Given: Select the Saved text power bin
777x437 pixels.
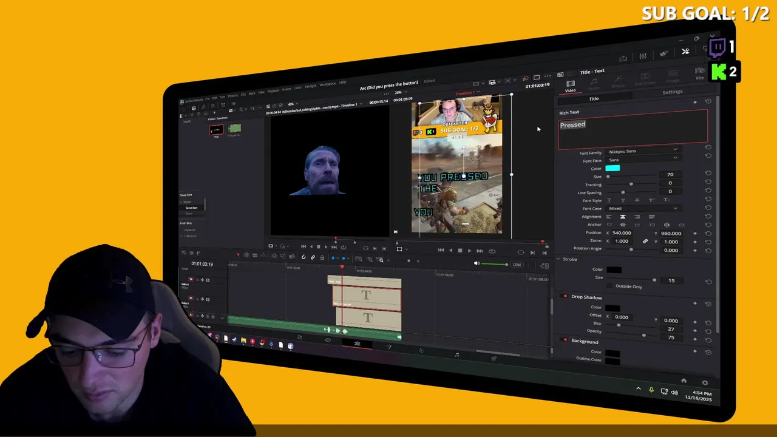Looking at the screenshot, I should click(x=191, y=208).
